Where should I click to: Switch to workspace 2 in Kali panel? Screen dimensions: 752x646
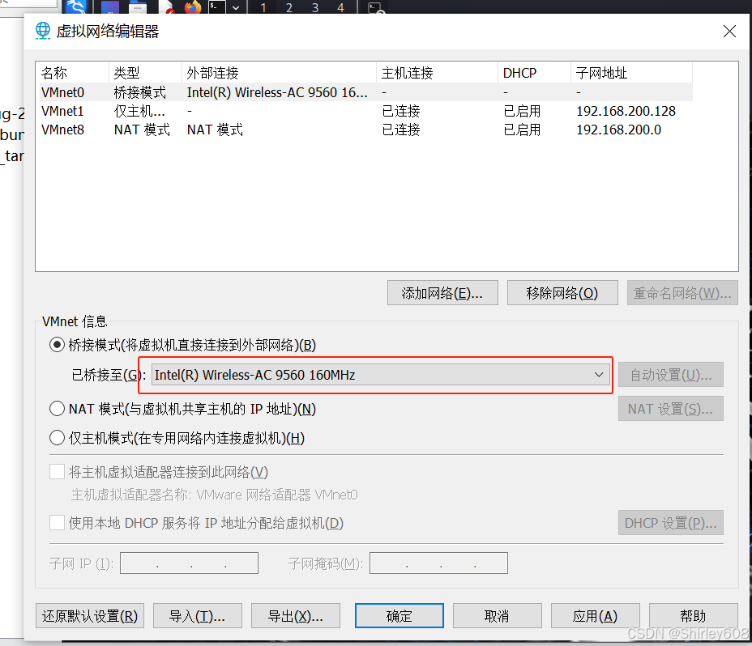289,7
